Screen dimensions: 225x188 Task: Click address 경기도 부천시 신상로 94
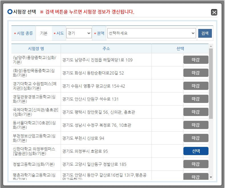click(x=83, y=138)
